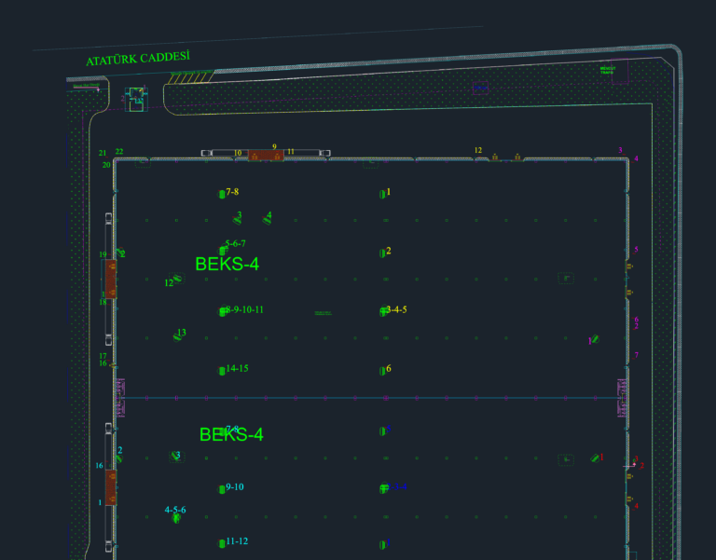Select the cyan 11-12 label
Viewport: 716px width, 560px height.
(237, 540)
